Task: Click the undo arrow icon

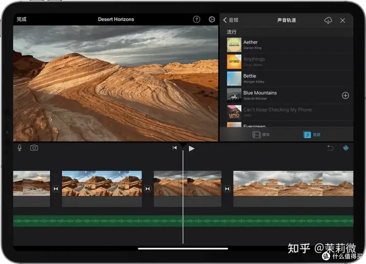Action: pyautogui.click(x=330, y=148)
